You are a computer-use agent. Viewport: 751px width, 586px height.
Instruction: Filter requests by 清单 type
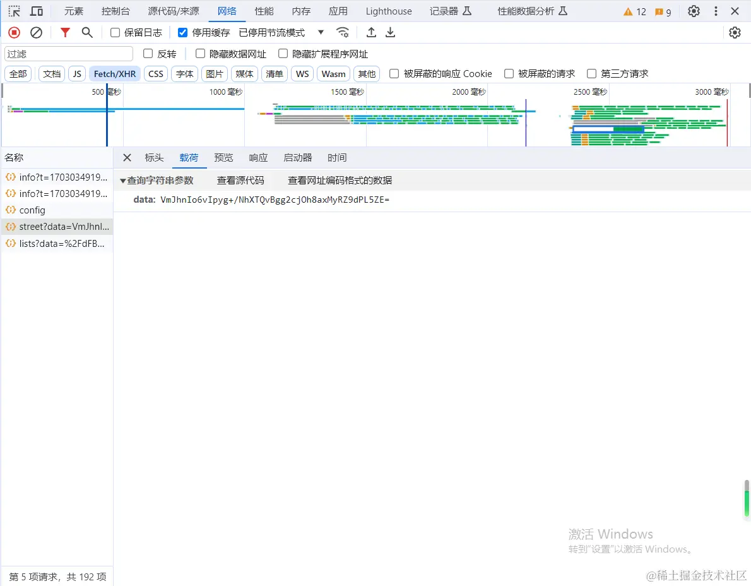(x=274, y=74)
